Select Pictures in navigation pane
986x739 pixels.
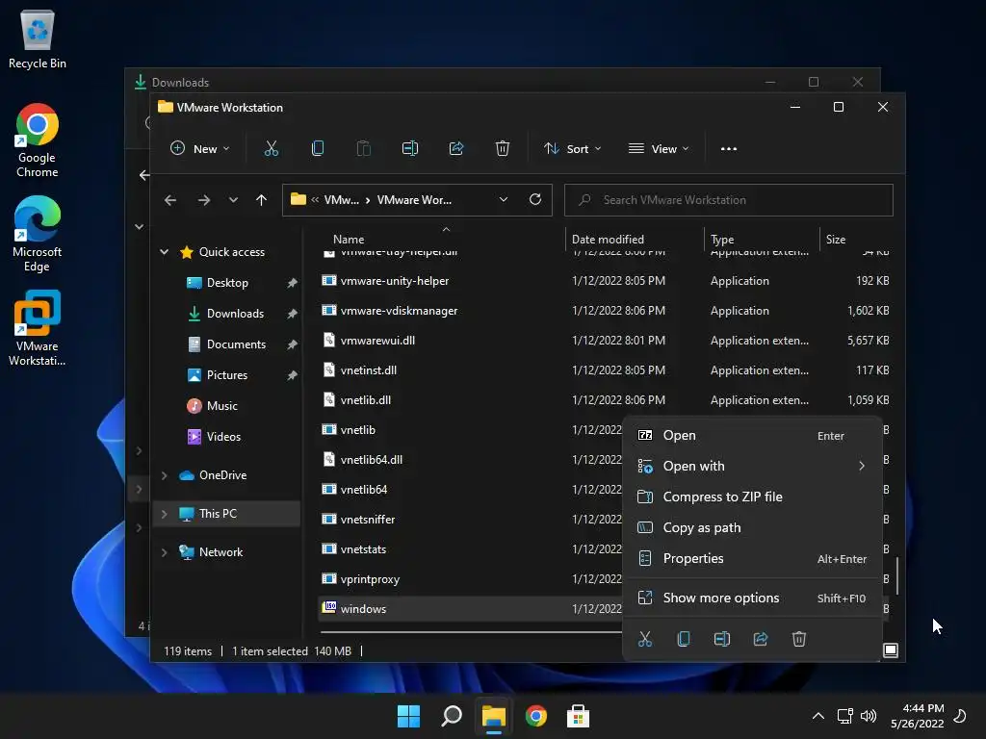(x=227, y=375)
